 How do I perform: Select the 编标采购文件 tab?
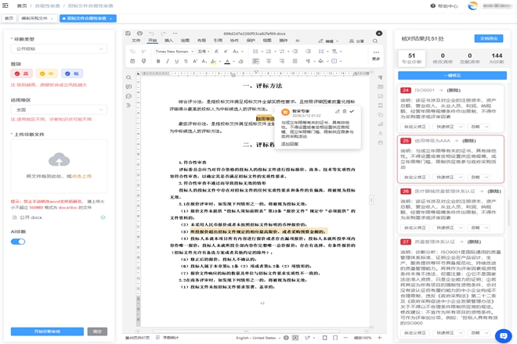pyautogui.click(x=34, y=18)
